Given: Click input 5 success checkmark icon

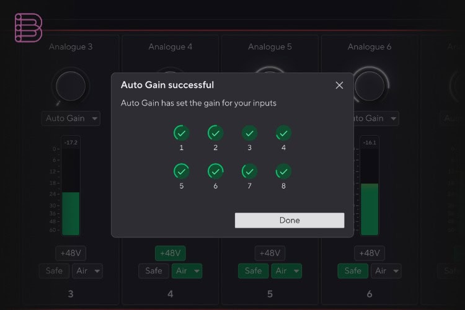Looking at the screenshot, I should tap(181, 171).
